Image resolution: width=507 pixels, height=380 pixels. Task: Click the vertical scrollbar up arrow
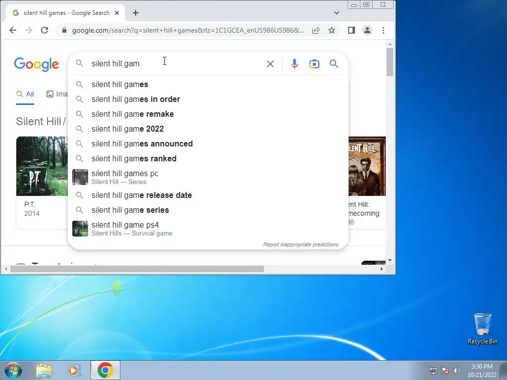point(390,44)
